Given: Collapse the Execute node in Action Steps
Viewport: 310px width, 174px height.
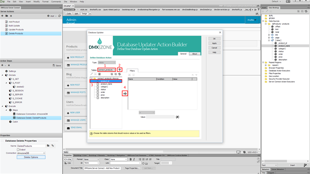Looking at the screenshot, I should [2, 106].
